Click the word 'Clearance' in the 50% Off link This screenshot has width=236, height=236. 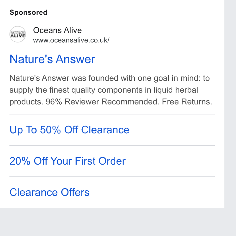pos(105,130)
